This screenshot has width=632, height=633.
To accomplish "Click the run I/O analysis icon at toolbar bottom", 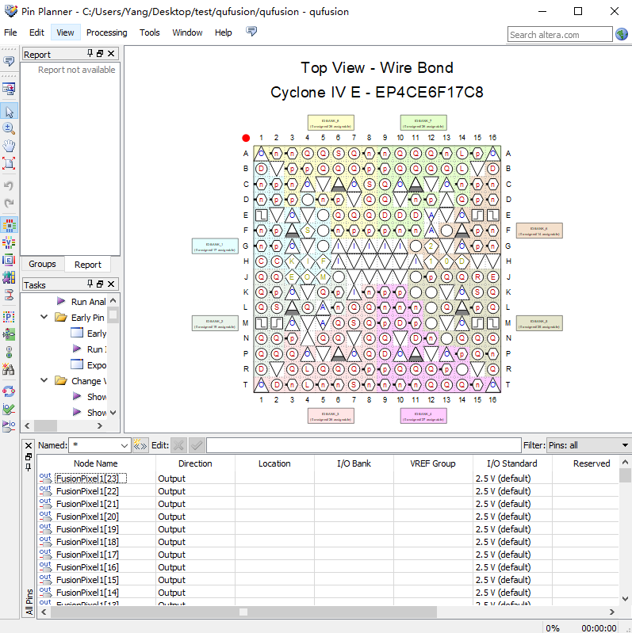I will [x=9, y=426].
